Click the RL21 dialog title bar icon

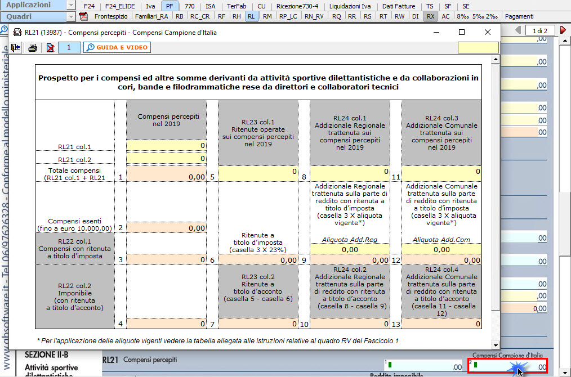coord(17,33)
